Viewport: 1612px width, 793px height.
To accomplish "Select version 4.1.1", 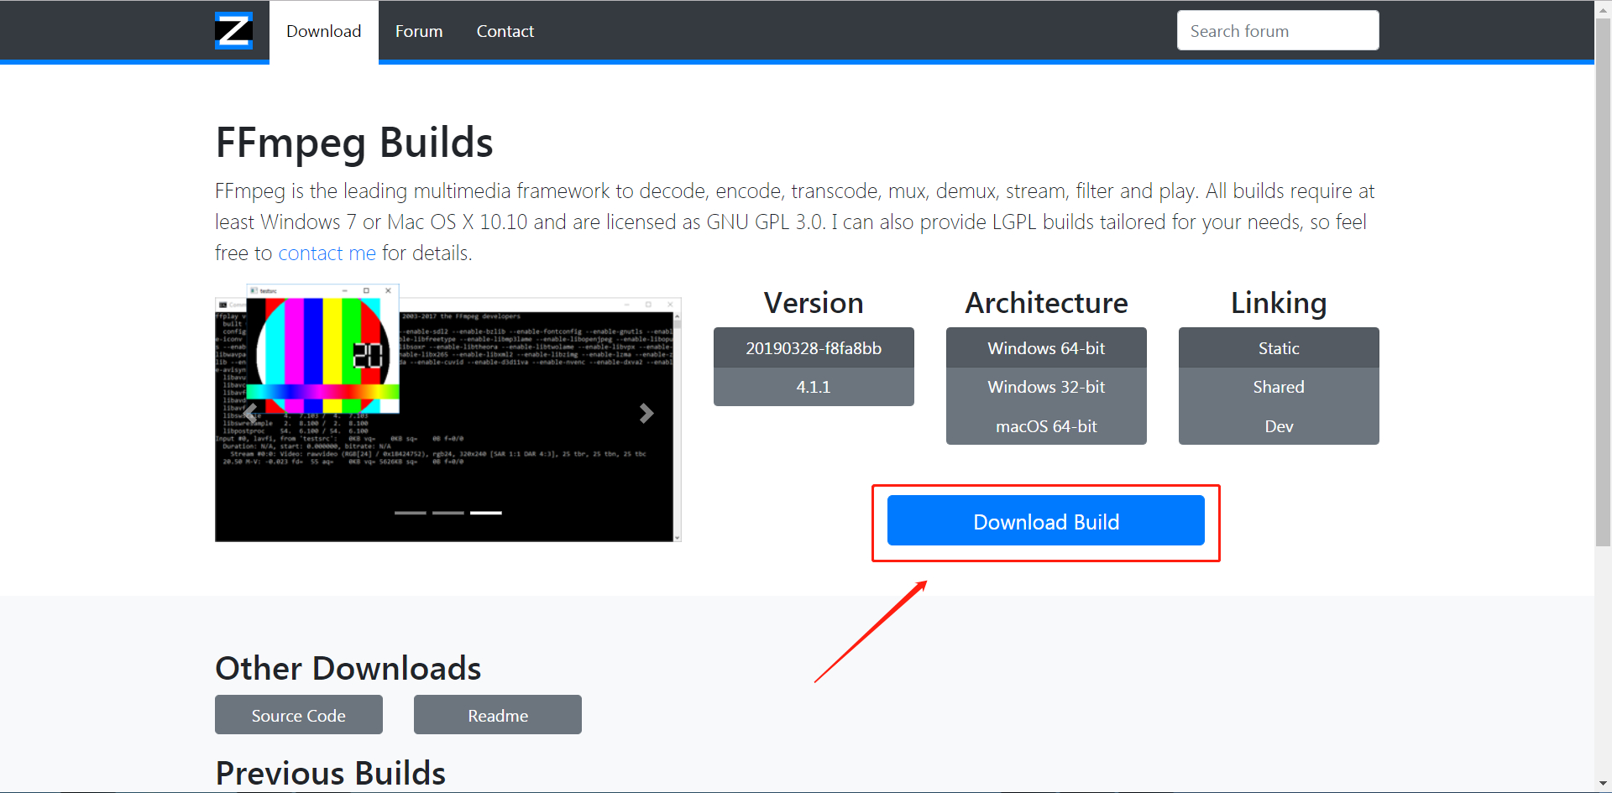I will click(814, 387).
